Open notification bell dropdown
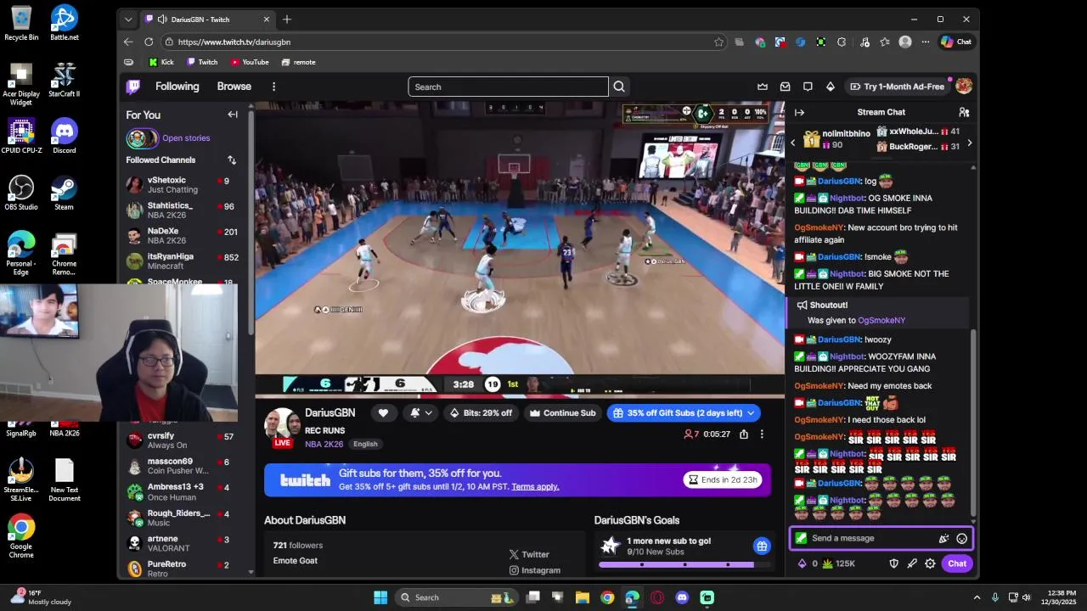The height and width of the screenshot is (611, 1087). [421, 413]
